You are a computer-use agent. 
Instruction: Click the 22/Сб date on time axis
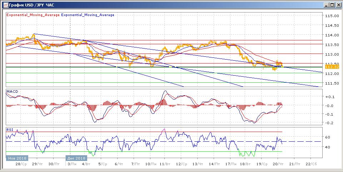coord(310,164)
